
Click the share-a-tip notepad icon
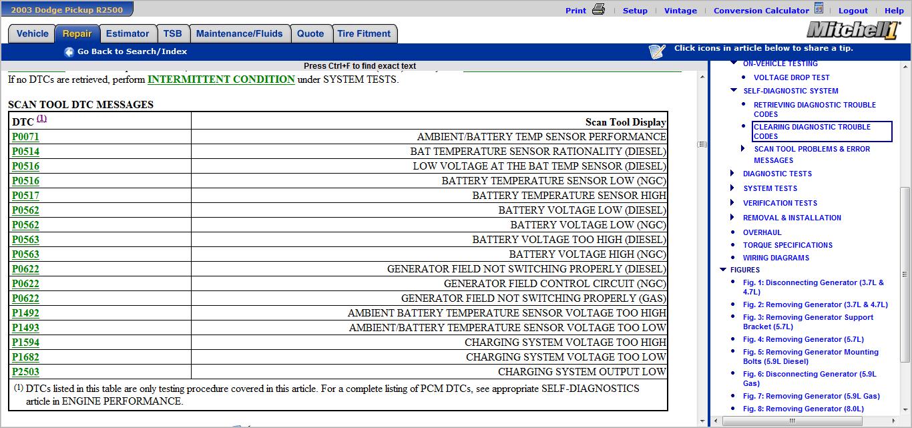pos(657,51)
